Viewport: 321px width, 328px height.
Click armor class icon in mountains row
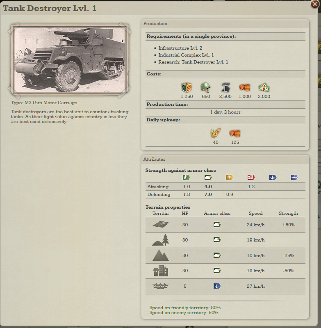(x=217, y=255)
